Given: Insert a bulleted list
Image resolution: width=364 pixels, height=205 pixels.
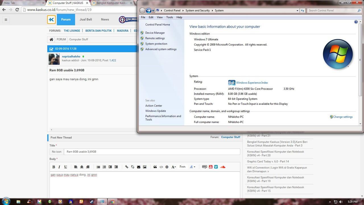Looking at the screenshot, I should pyautogui.click(x=98, y=167).
